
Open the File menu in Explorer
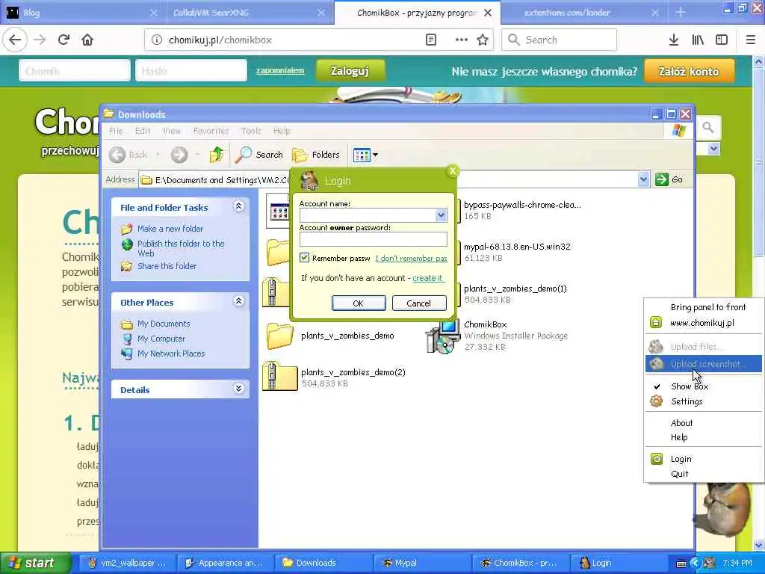[x=116, y=131]
